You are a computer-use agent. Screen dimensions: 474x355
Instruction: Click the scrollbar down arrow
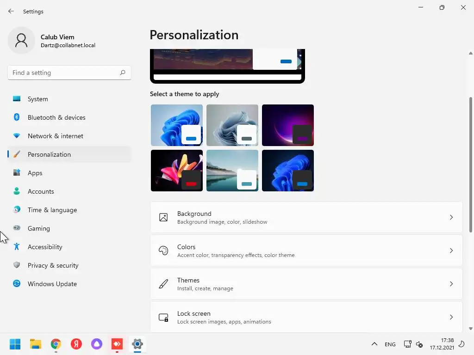tap(470, 329)
